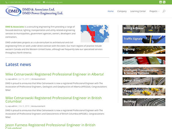This screenshot has width=172, height=129.
Task: Click the Jul 15, 2011 date text
Action: pos(24,79)
